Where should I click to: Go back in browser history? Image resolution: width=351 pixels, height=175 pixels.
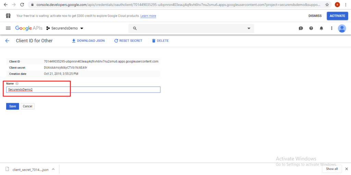click(5, 4)
